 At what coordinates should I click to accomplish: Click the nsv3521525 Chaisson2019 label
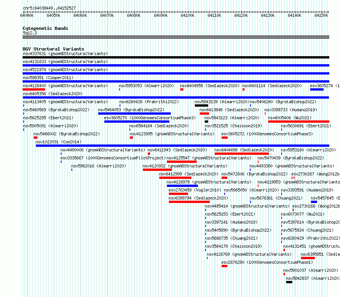(233, 126)
